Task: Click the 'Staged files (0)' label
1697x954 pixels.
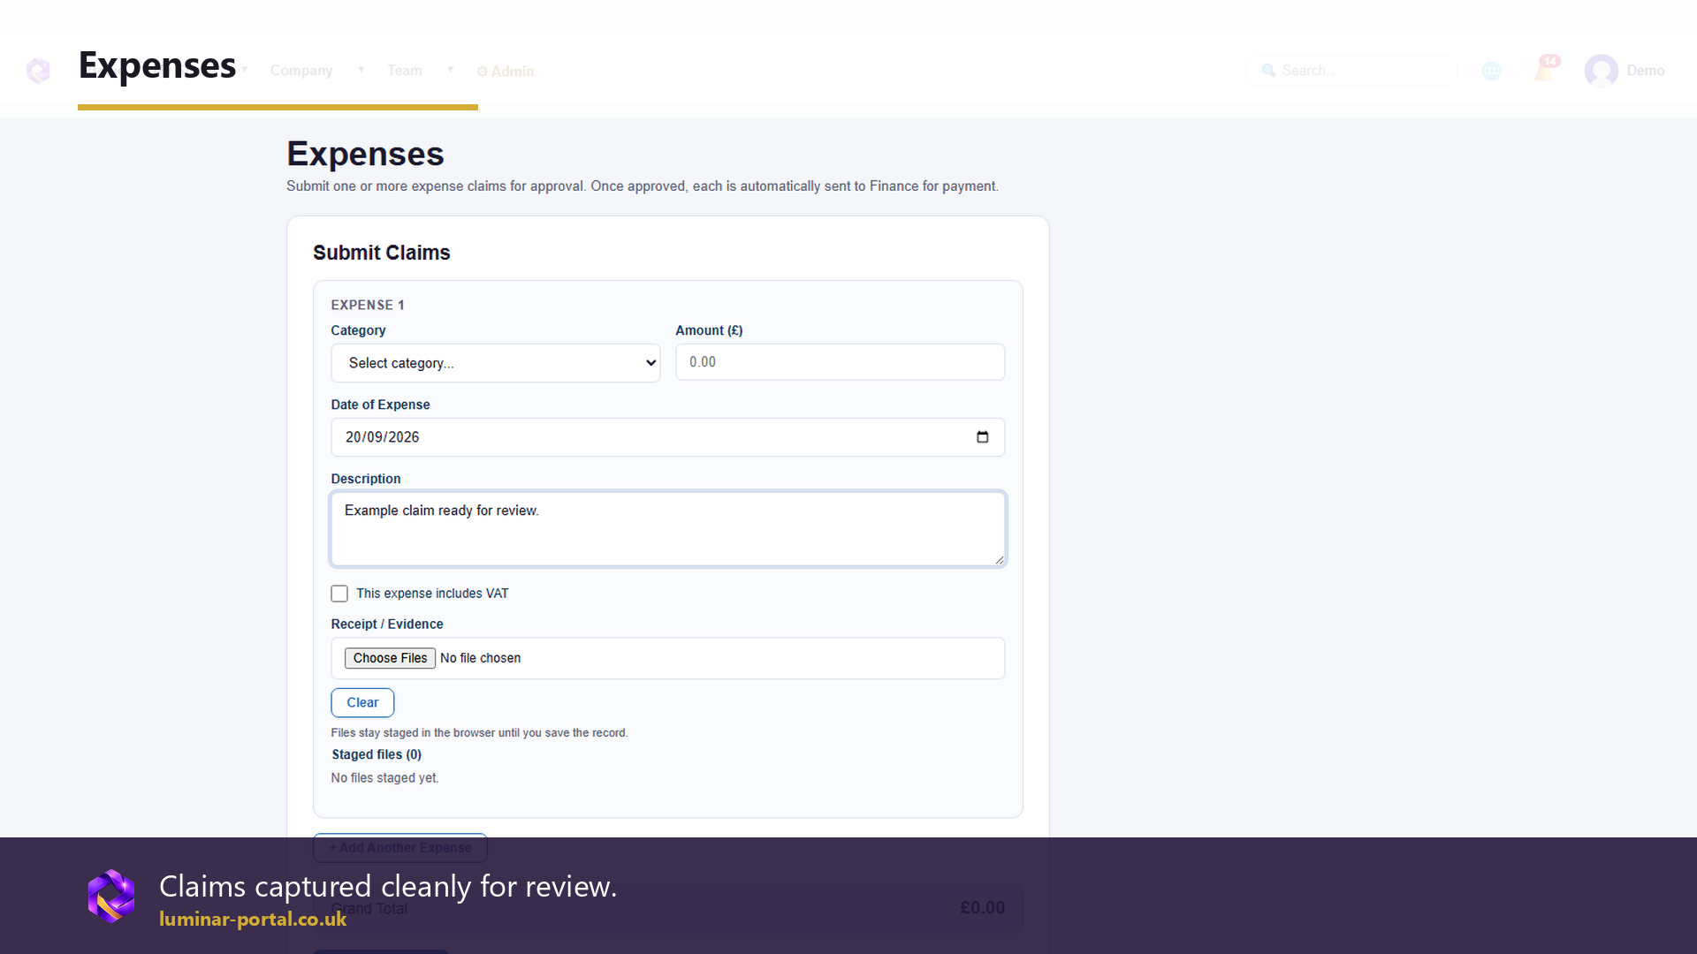Action: (377, 754)
